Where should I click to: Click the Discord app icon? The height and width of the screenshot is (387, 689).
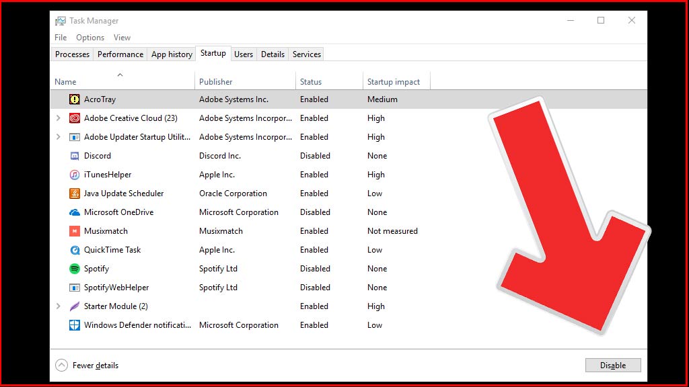coord(74,155)
